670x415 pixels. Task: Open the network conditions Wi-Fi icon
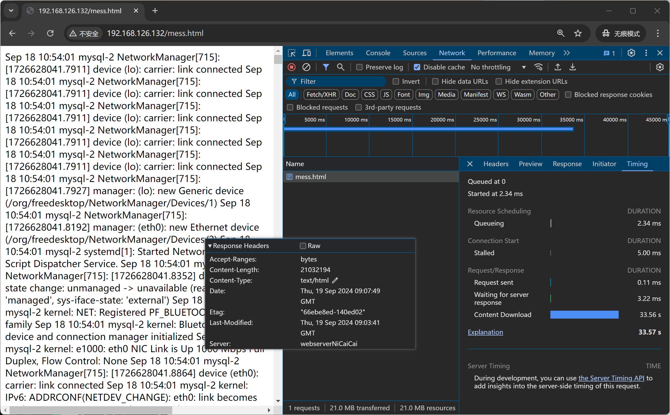538,67
